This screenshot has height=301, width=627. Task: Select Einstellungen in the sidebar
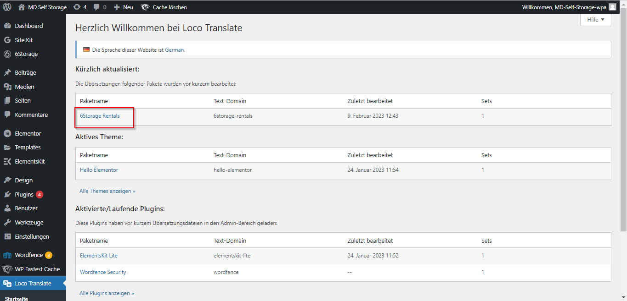pos(33,236)
